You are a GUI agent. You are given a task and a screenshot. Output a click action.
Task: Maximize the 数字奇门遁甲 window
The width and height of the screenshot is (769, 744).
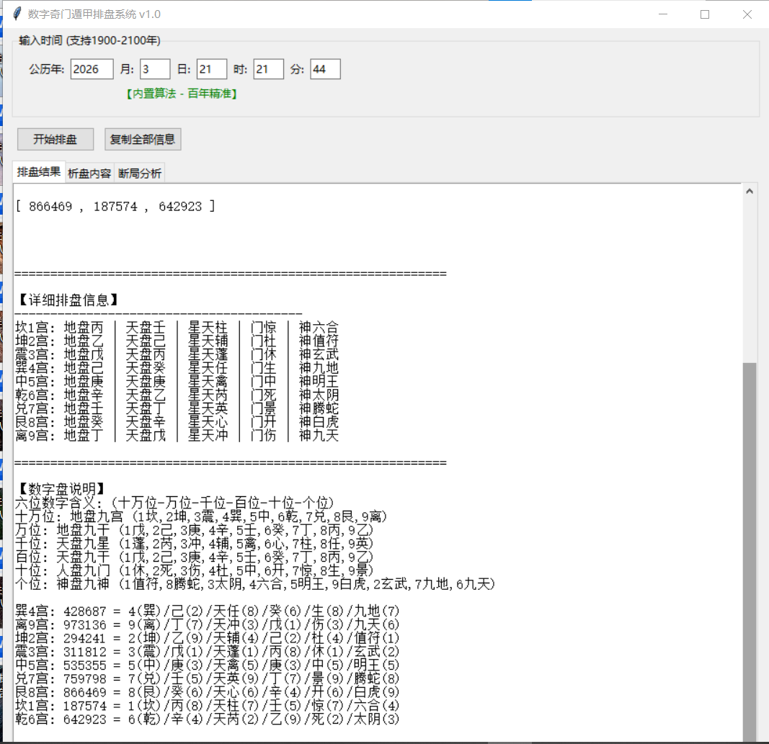[x=705, y=14]
